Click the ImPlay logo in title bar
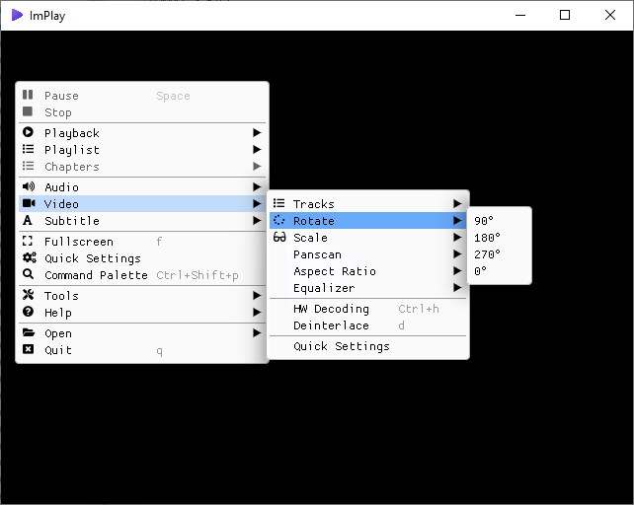 [17, 16]
